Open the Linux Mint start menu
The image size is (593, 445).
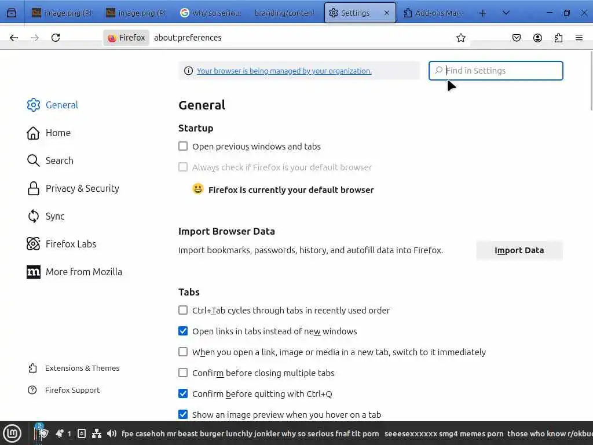click(13, 433)
